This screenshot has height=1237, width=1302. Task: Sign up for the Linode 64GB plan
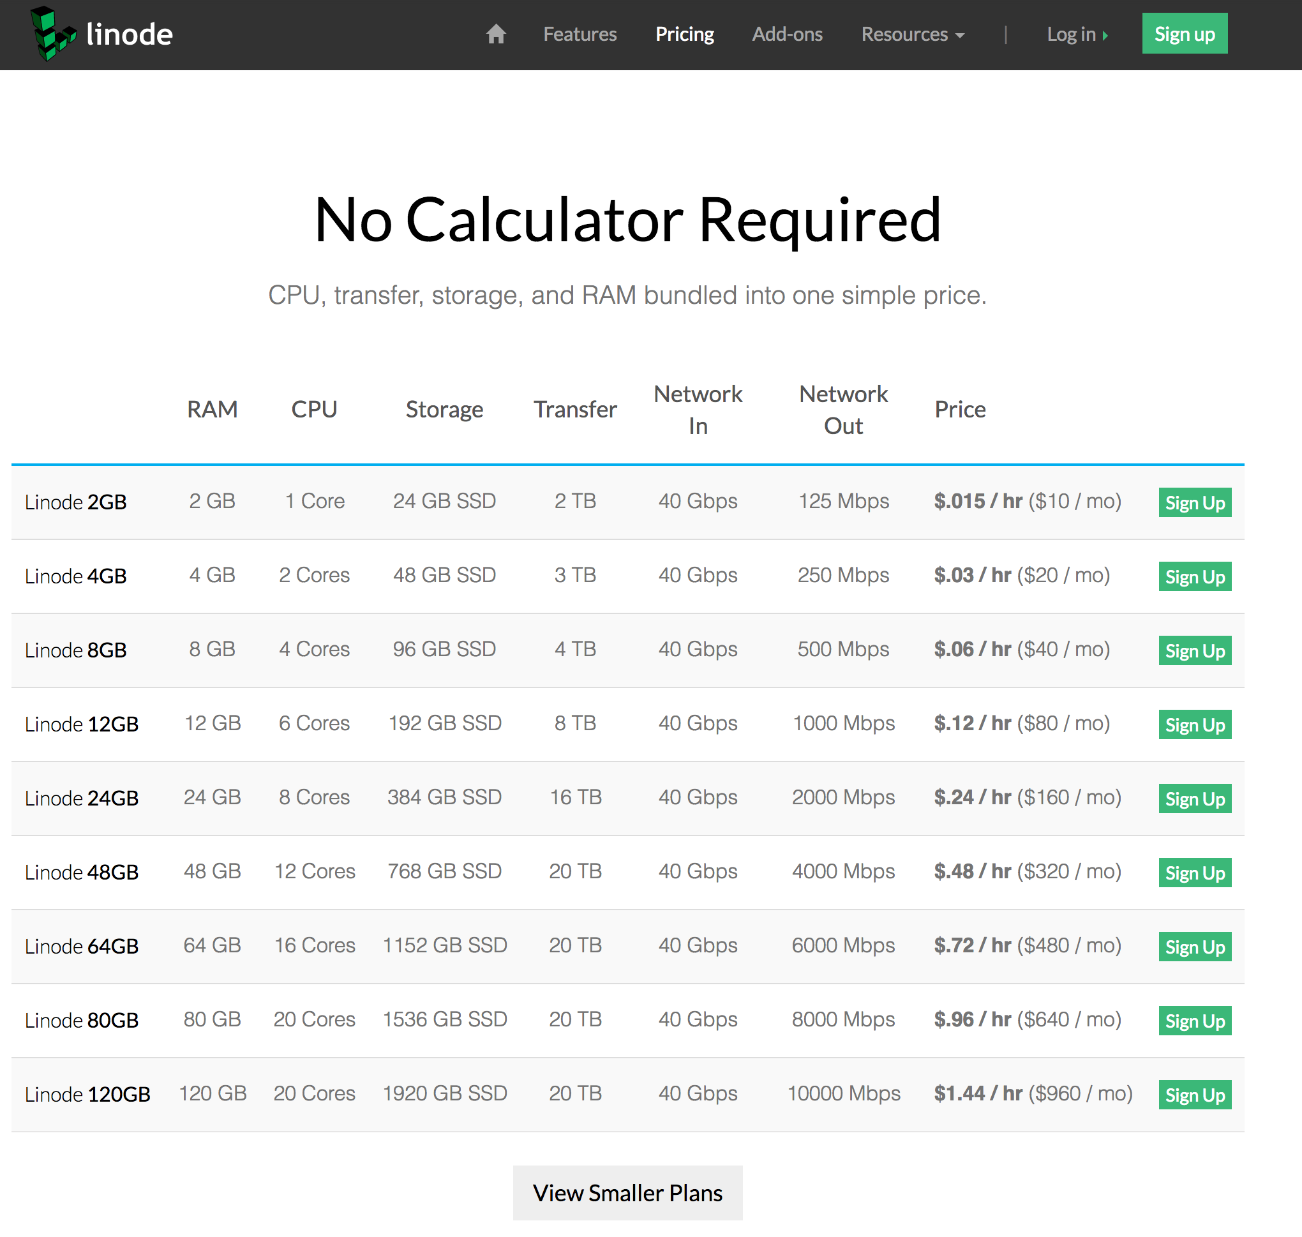[x=1195, y=946]
